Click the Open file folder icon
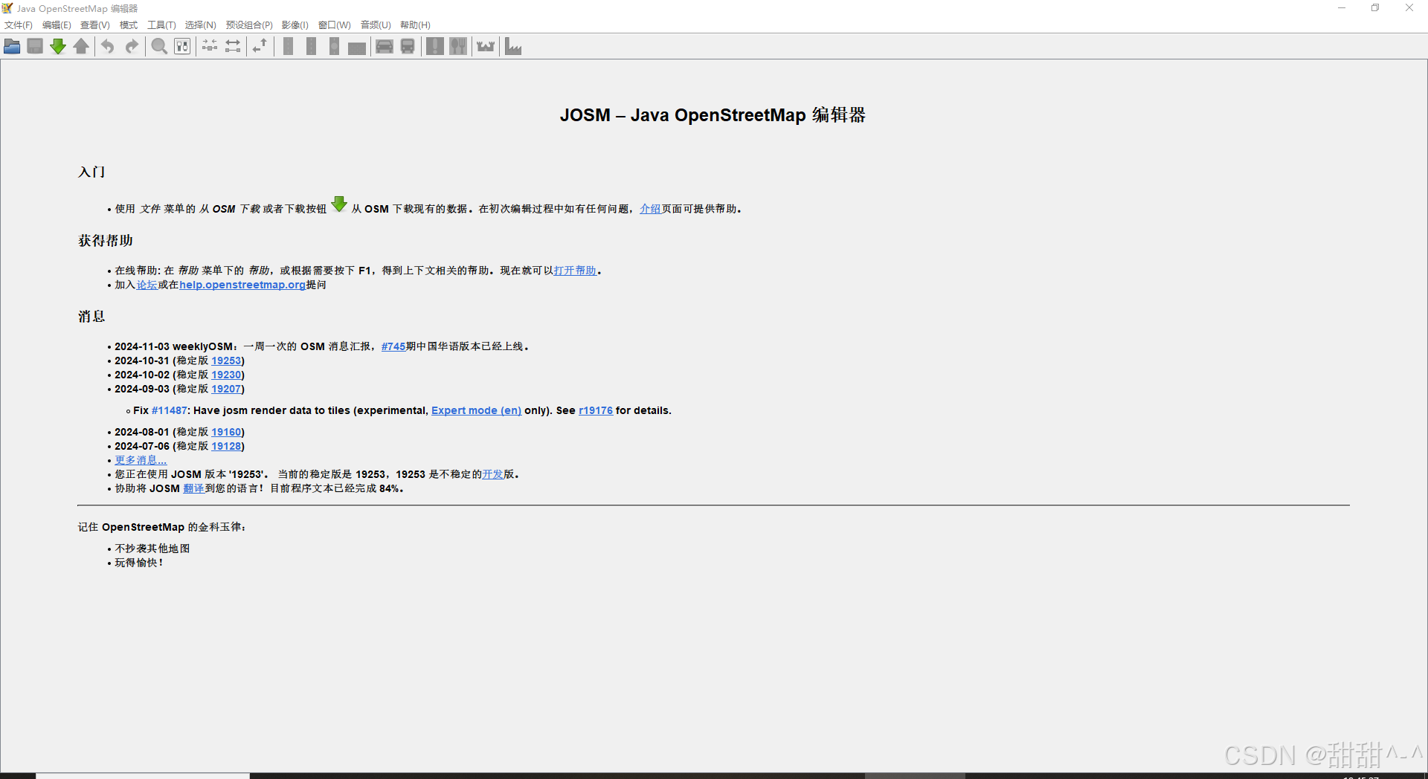This screenshot has width=1428, height=779. tap(12, 47)
